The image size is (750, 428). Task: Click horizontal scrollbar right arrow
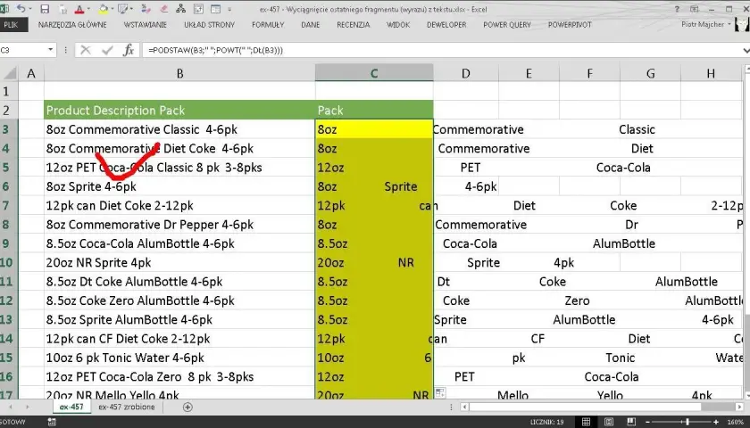(740, 407)
